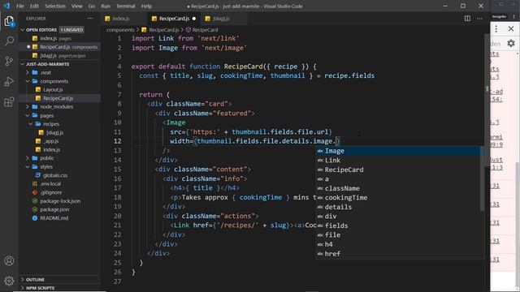Click the browser settings gear icon
This screenshot has width=520, height=292.
(511, 43)
